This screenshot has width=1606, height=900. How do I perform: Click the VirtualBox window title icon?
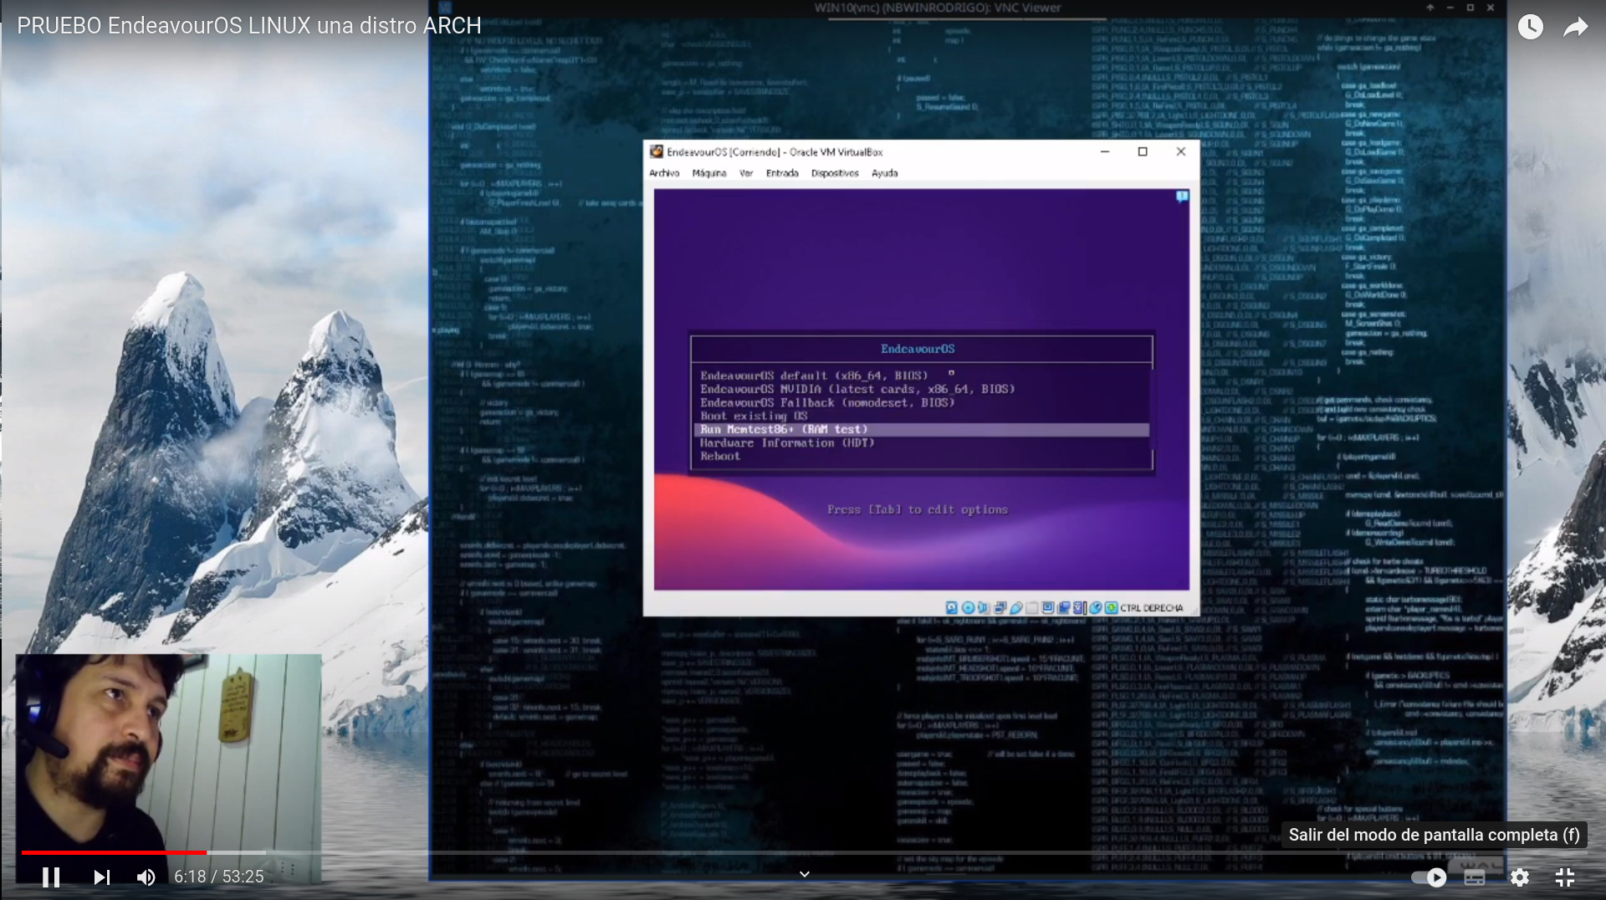(657, 151)
